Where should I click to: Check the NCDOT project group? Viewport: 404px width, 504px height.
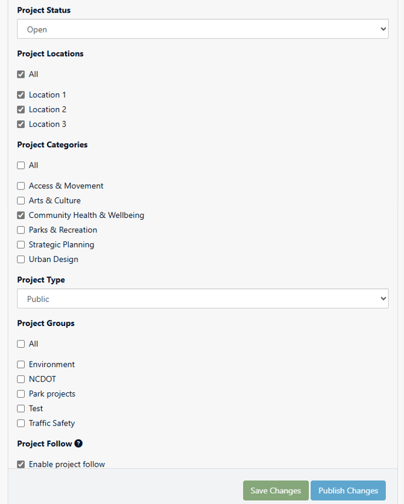[21, 379]
